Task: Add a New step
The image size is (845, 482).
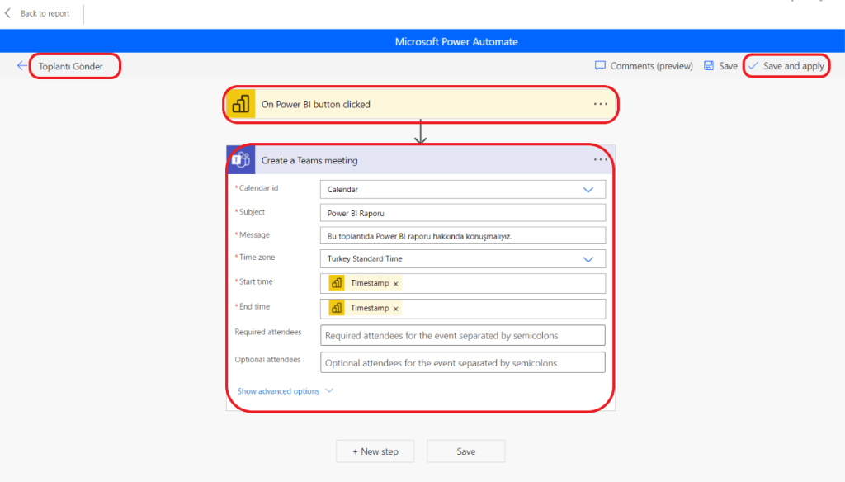Action: (x=375, y=451)
